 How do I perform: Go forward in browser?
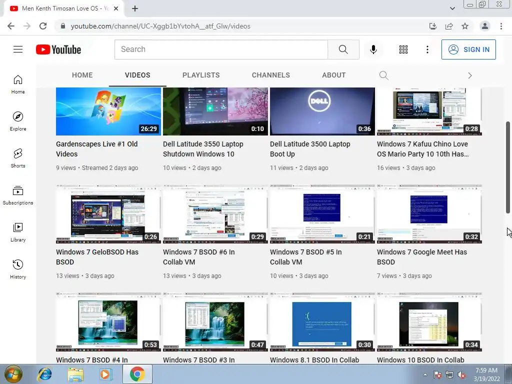point(27,26)
